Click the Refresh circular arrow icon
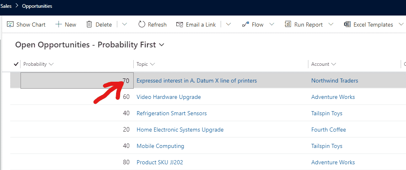 click(x=142, y=25)
